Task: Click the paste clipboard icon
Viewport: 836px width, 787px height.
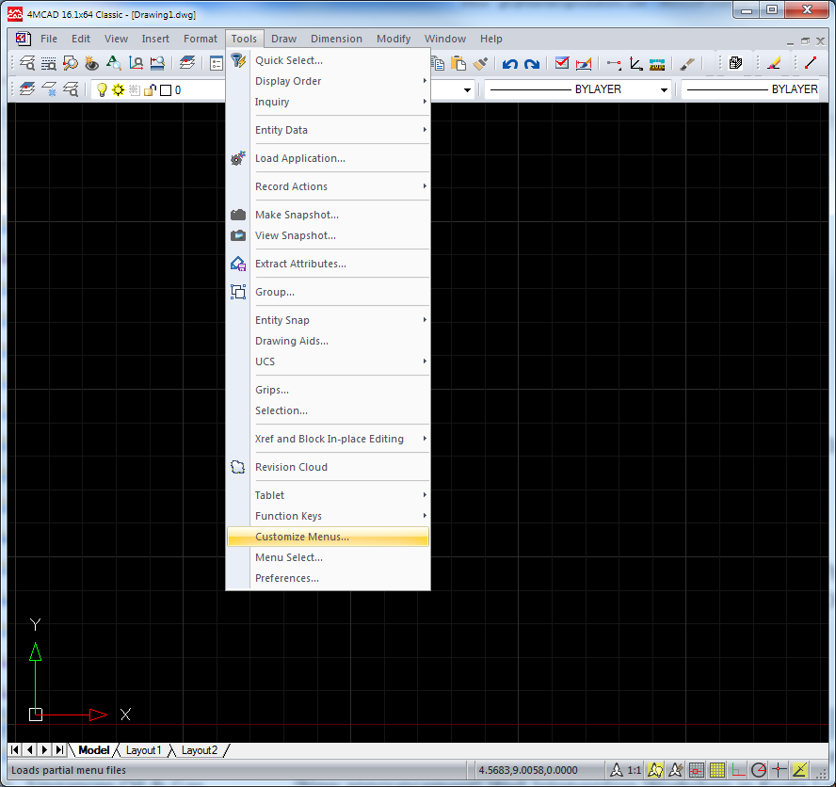Action: 458,63
